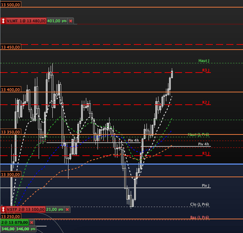Click the 13 350,00 price level label
The image size is (243, 233).
pyautogui.click(x=11, y=132)
